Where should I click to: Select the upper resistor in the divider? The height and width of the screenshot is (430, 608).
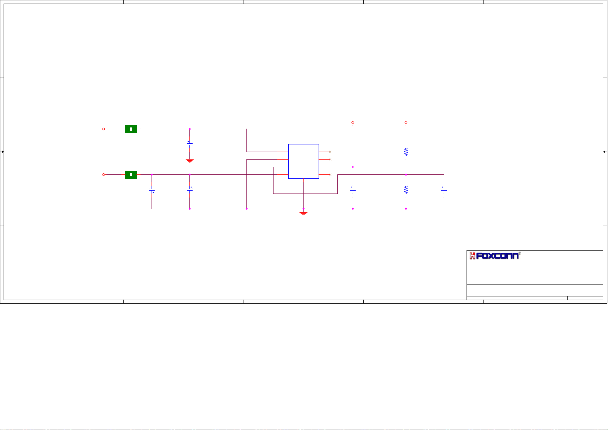point(406,152)
